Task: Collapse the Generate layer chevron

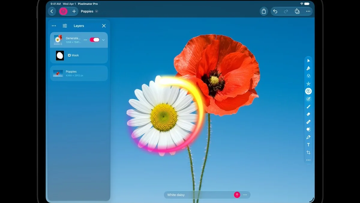Action: (103, 40)
